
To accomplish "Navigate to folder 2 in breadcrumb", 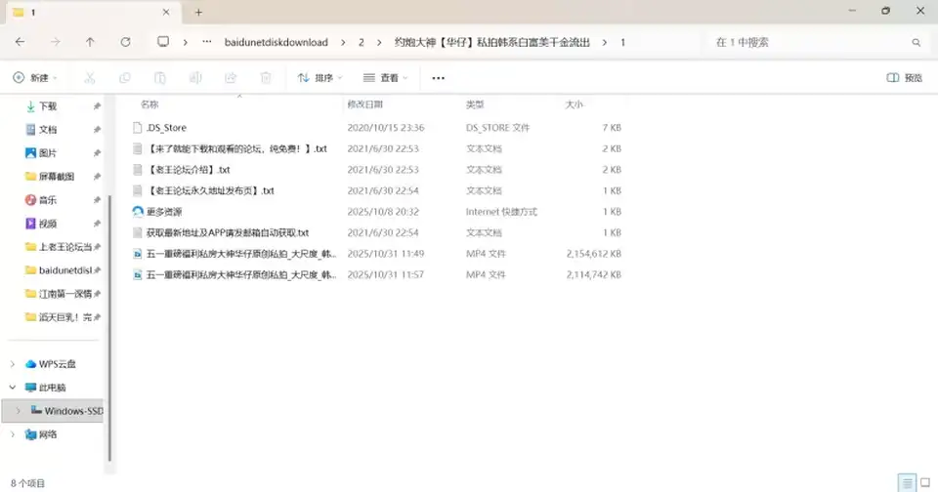I will click(x=361, y=42).
